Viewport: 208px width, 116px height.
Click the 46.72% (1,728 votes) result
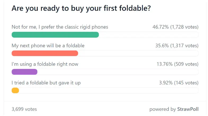(175, 27)
